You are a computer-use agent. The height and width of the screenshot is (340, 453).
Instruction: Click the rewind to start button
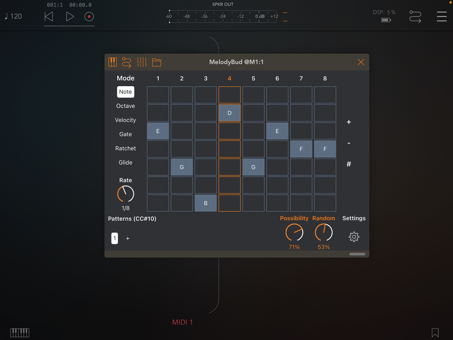click(49, 16)
